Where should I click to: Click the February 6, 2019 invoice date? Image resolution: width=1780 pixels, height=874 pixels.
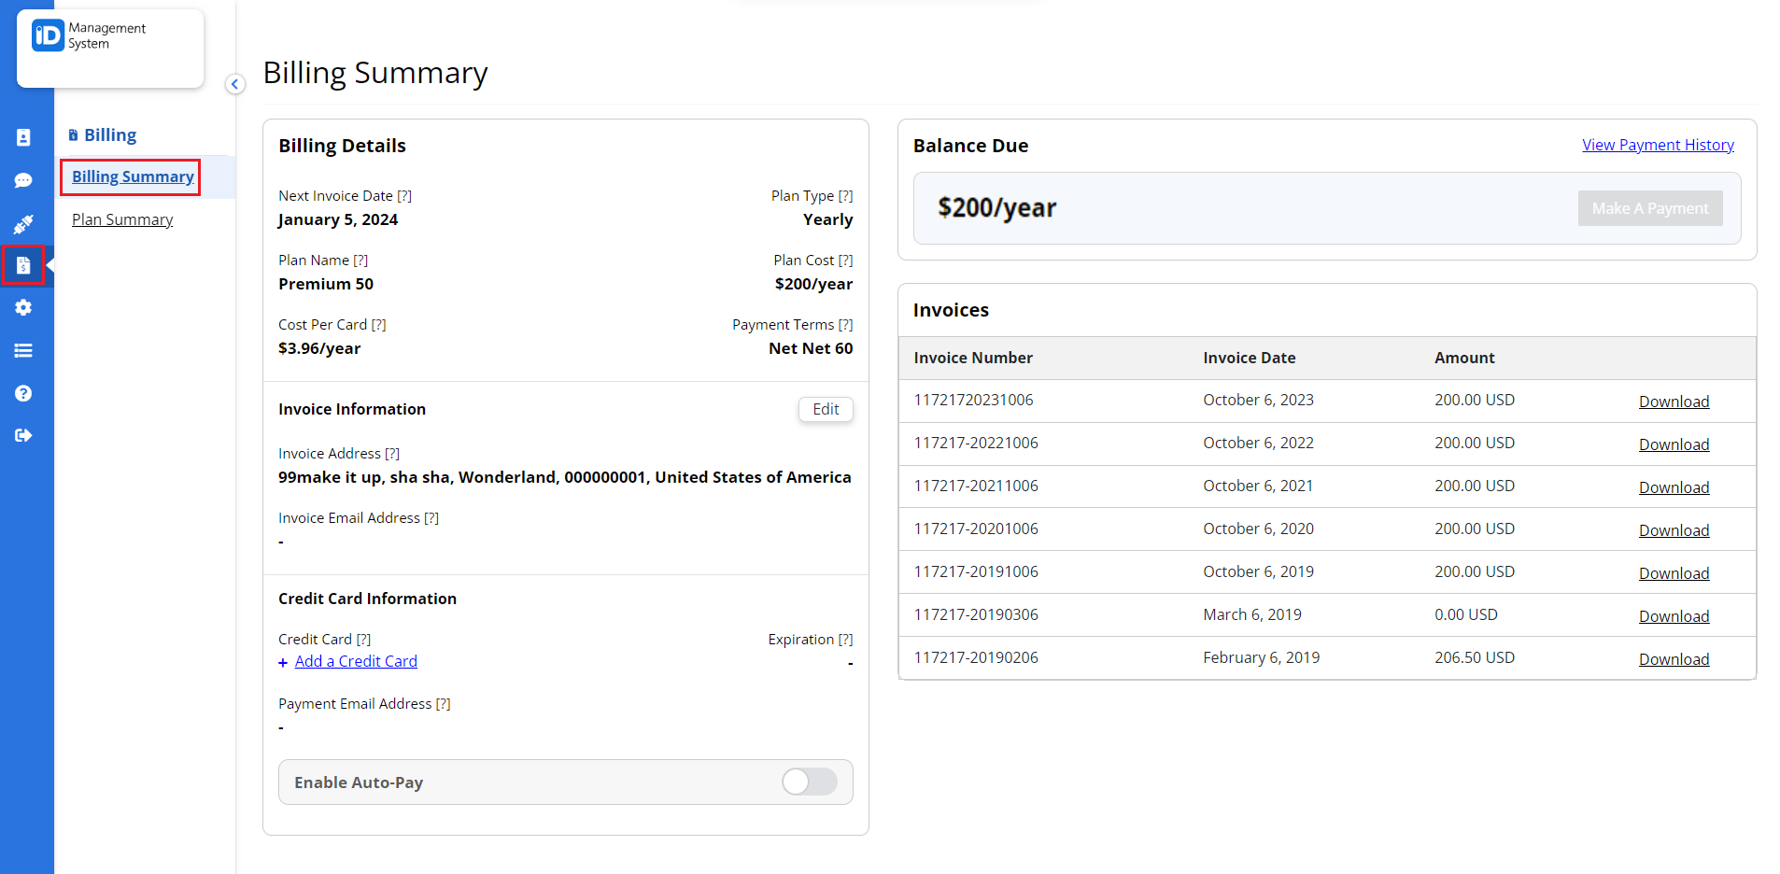[x=1262, y=657]
